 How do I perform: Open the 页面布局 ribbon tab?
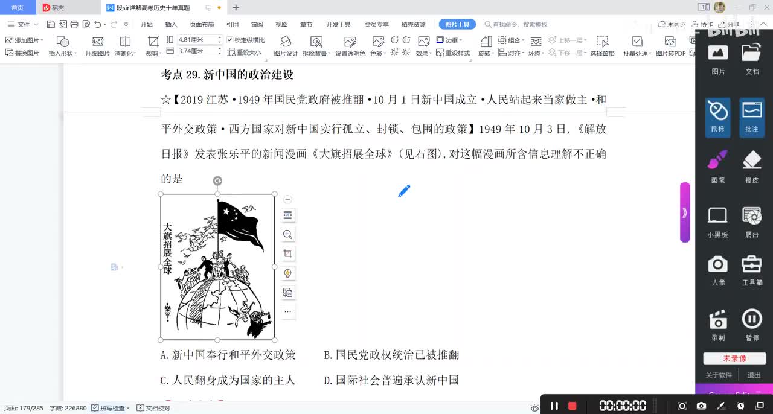pyautogui.click(x=202, y=24)
